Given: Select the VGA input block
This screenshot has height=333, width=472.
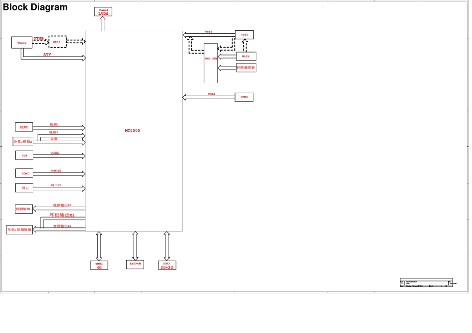Looking at the screenshot, I should click(24, 155).
